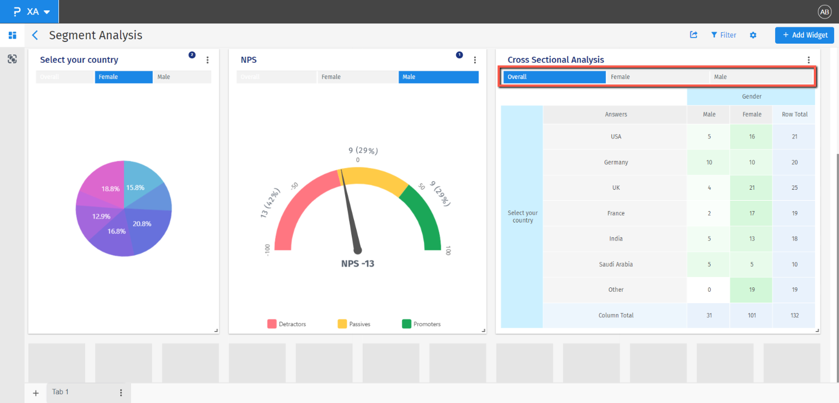Click Female value 16 in USA row
This screenshot has width=839, height=403.
752,136
